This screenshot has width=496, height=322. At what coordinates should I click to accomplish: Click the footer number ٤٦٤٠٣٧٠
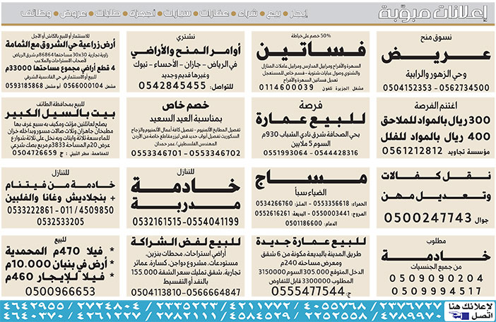[34, 316]
